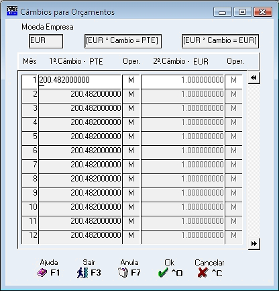Click the [EUR * Cambio = EUR] box
This screenshot has height=291, width=279.
click(220, 41)
